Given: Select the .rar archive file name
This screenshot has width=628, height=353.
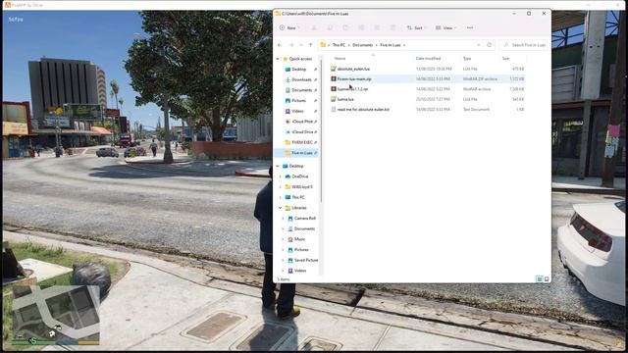Looking at the screenshot, I should click(x=352, y=89).
